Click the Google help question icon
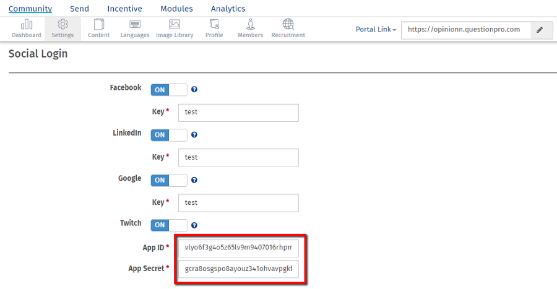 point(194,180)
